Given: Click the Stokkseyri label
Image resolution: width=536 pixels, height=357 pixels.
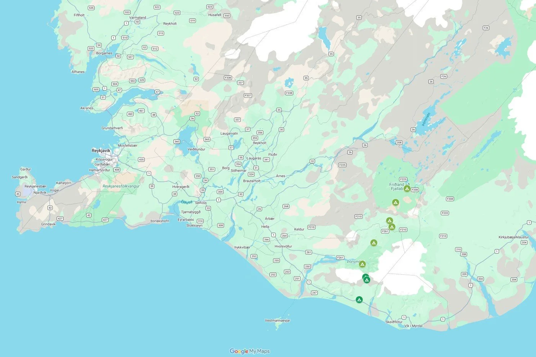Looking at the screenshot, I should click(x=194, y=225).
